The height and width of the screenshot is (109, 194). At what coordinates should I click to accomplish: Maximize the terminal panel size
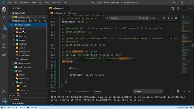(184, 91)
